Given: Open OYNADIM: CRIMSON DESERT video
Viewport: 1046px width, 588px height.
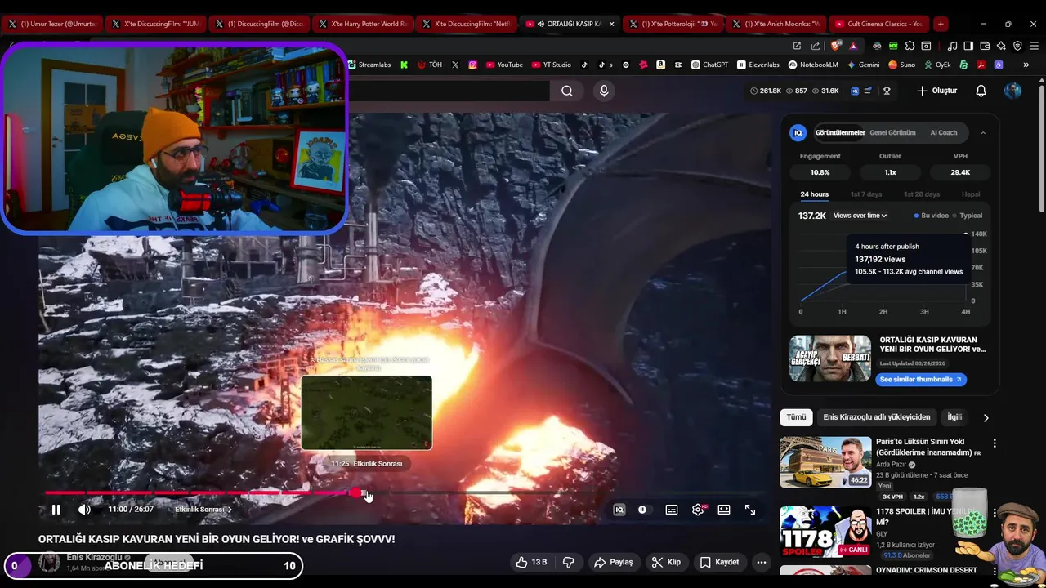Looking at the screenshot, I should tap(926, 570).
